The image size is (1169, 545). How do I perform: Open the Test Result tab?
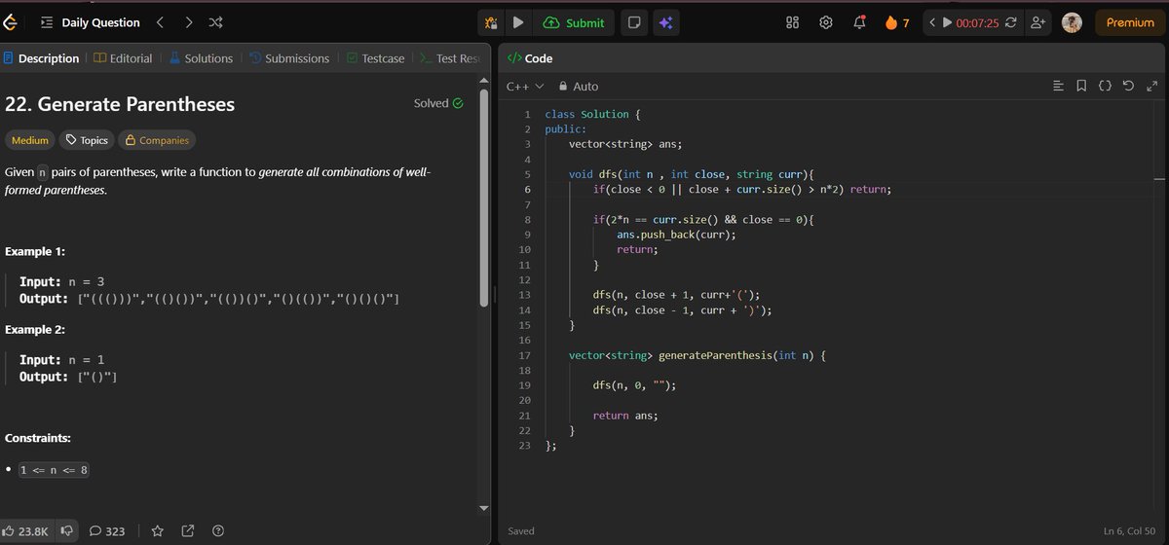tap(451, 58)
